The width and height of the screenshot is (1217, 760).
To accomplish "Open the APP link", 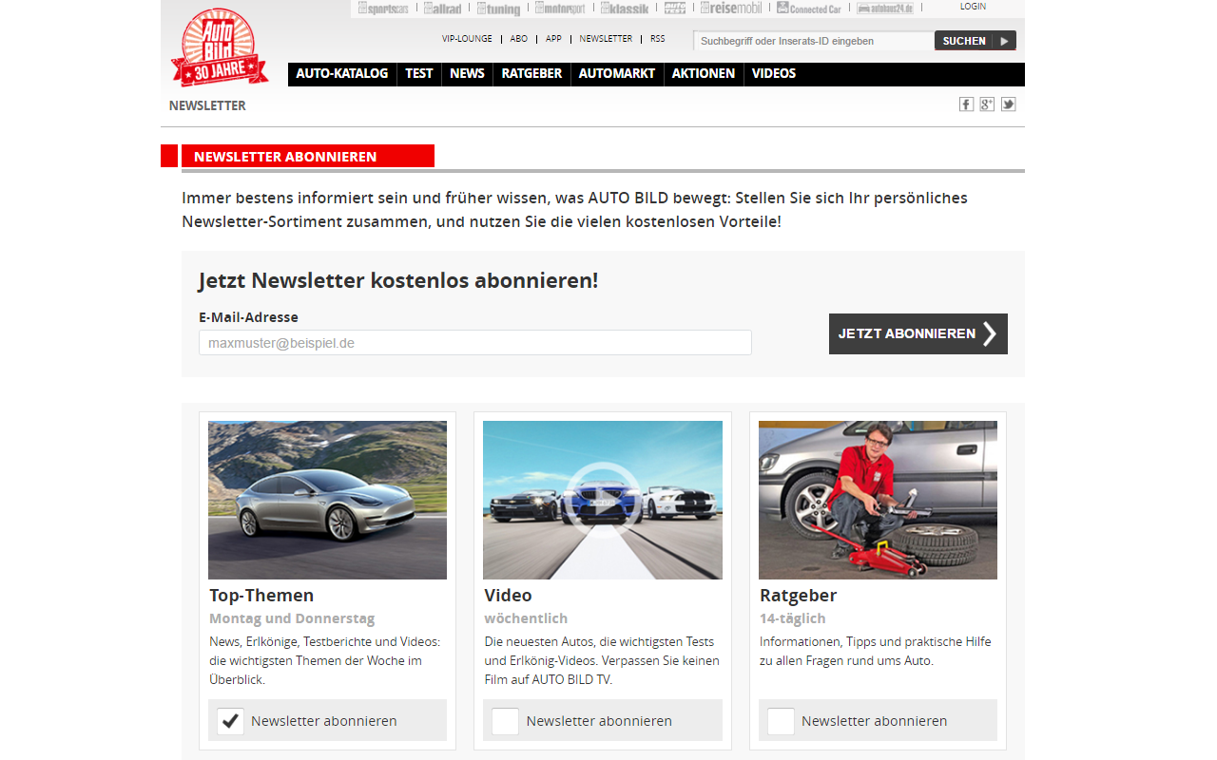I will coord(553,40).
